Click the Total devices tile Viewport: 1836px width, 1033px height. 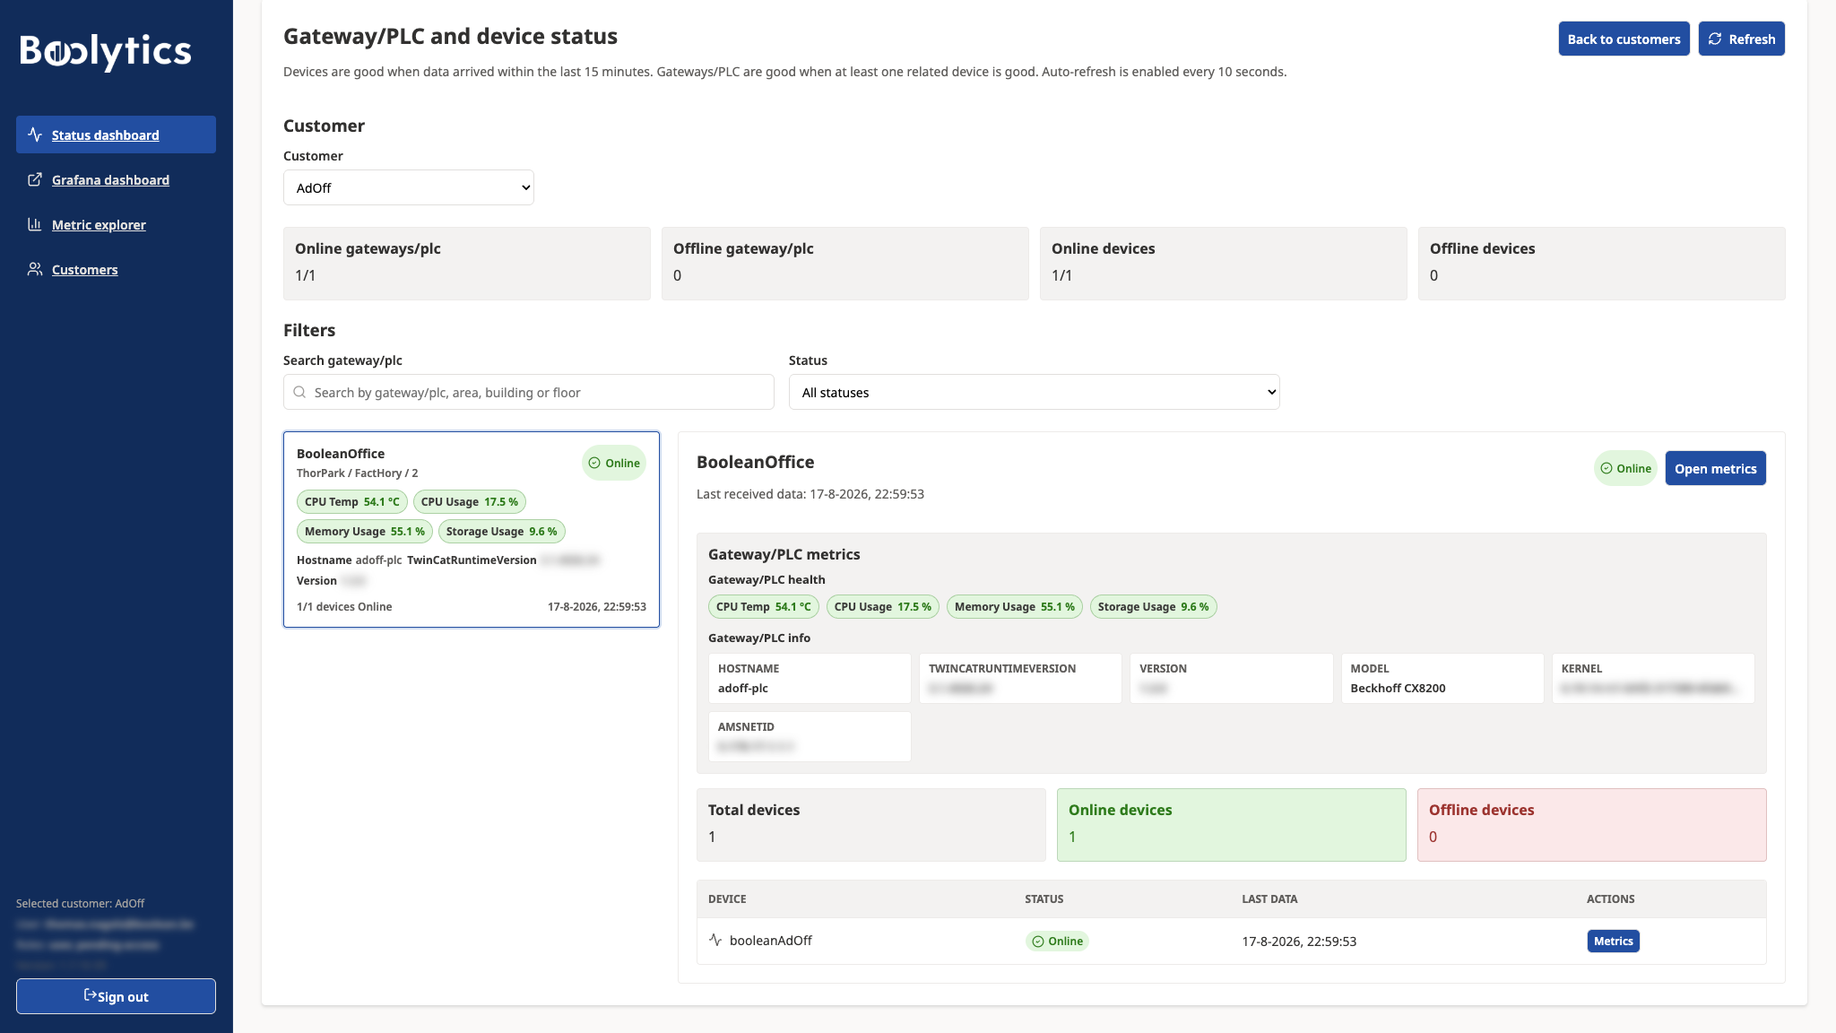[x=871, y=824]
